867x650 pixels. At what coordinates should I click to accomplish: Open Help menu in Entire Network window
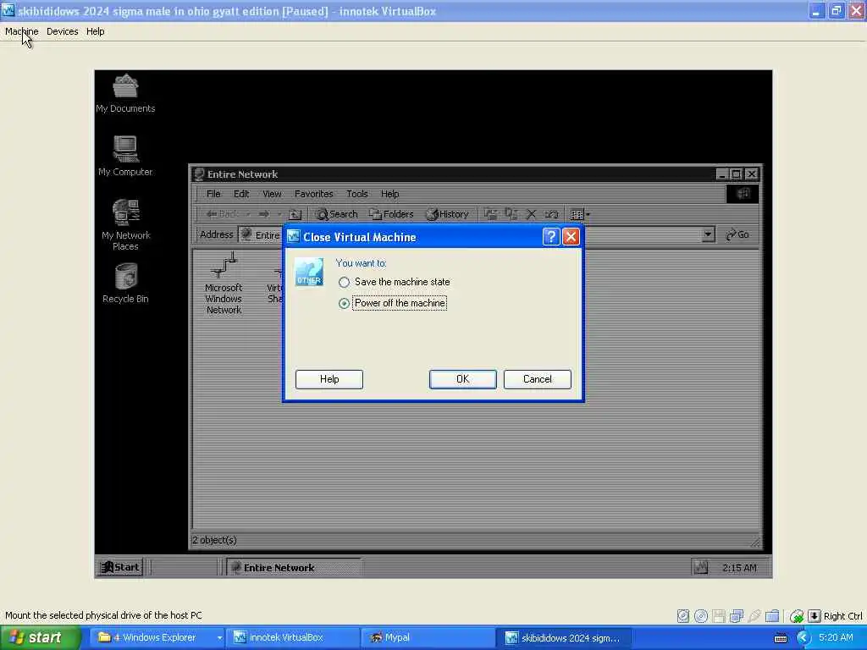coord(389,194)
